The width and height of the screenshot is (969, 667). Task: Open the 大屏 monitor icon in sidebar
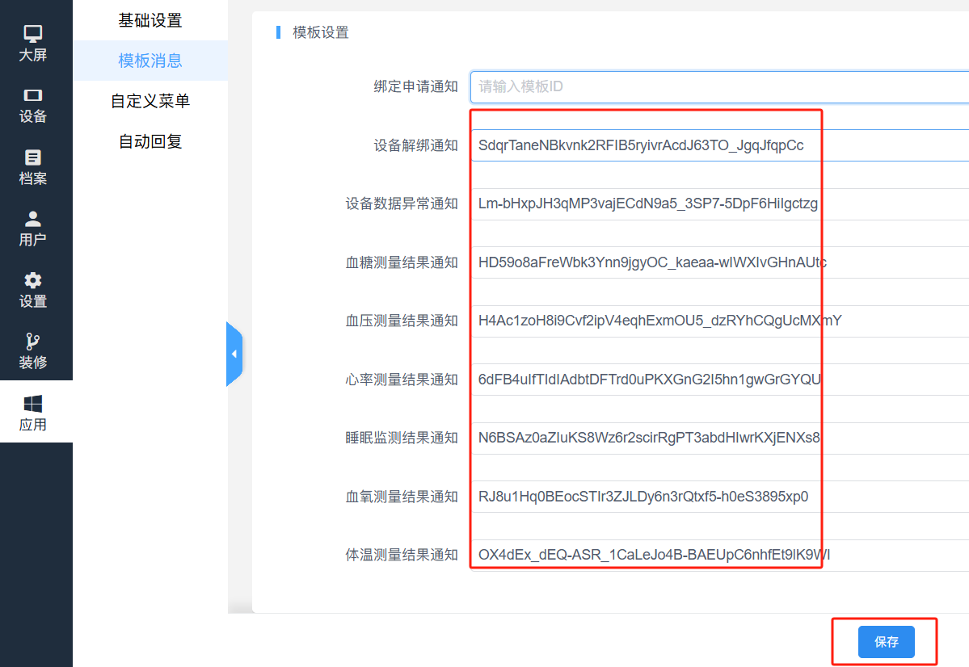(33, 34)
